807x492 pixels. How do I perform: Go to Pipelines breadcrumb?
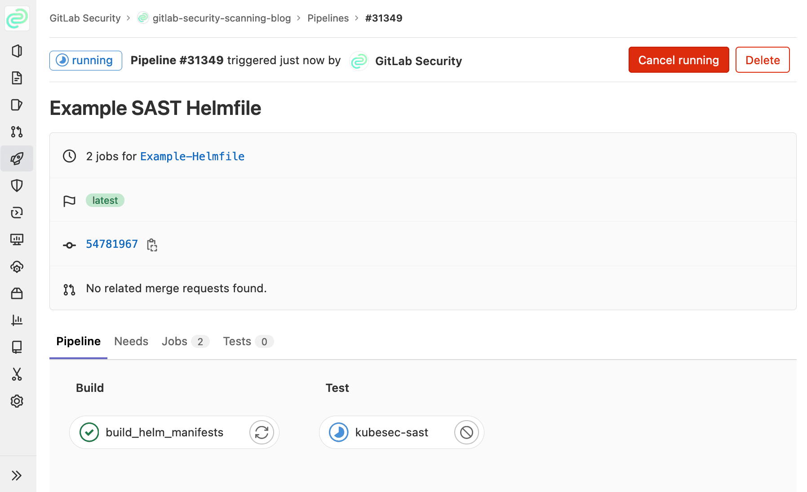click(328, 18)
